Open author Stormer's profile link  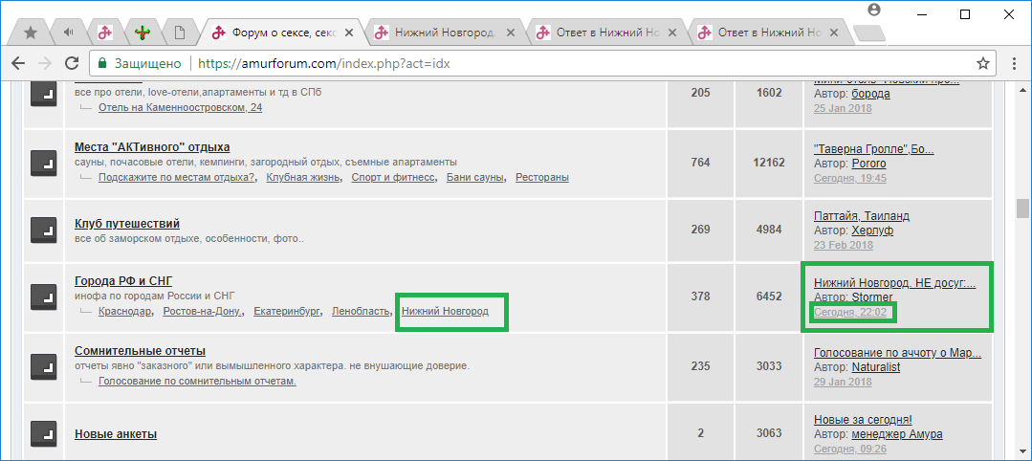point(871,297)
